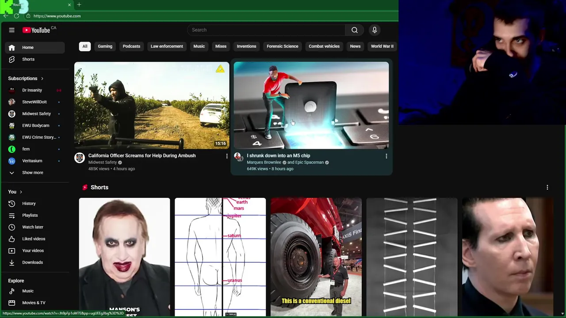566x318 pixels.
Task: Open the planets body diagram Short
Action: click(220, 257)
